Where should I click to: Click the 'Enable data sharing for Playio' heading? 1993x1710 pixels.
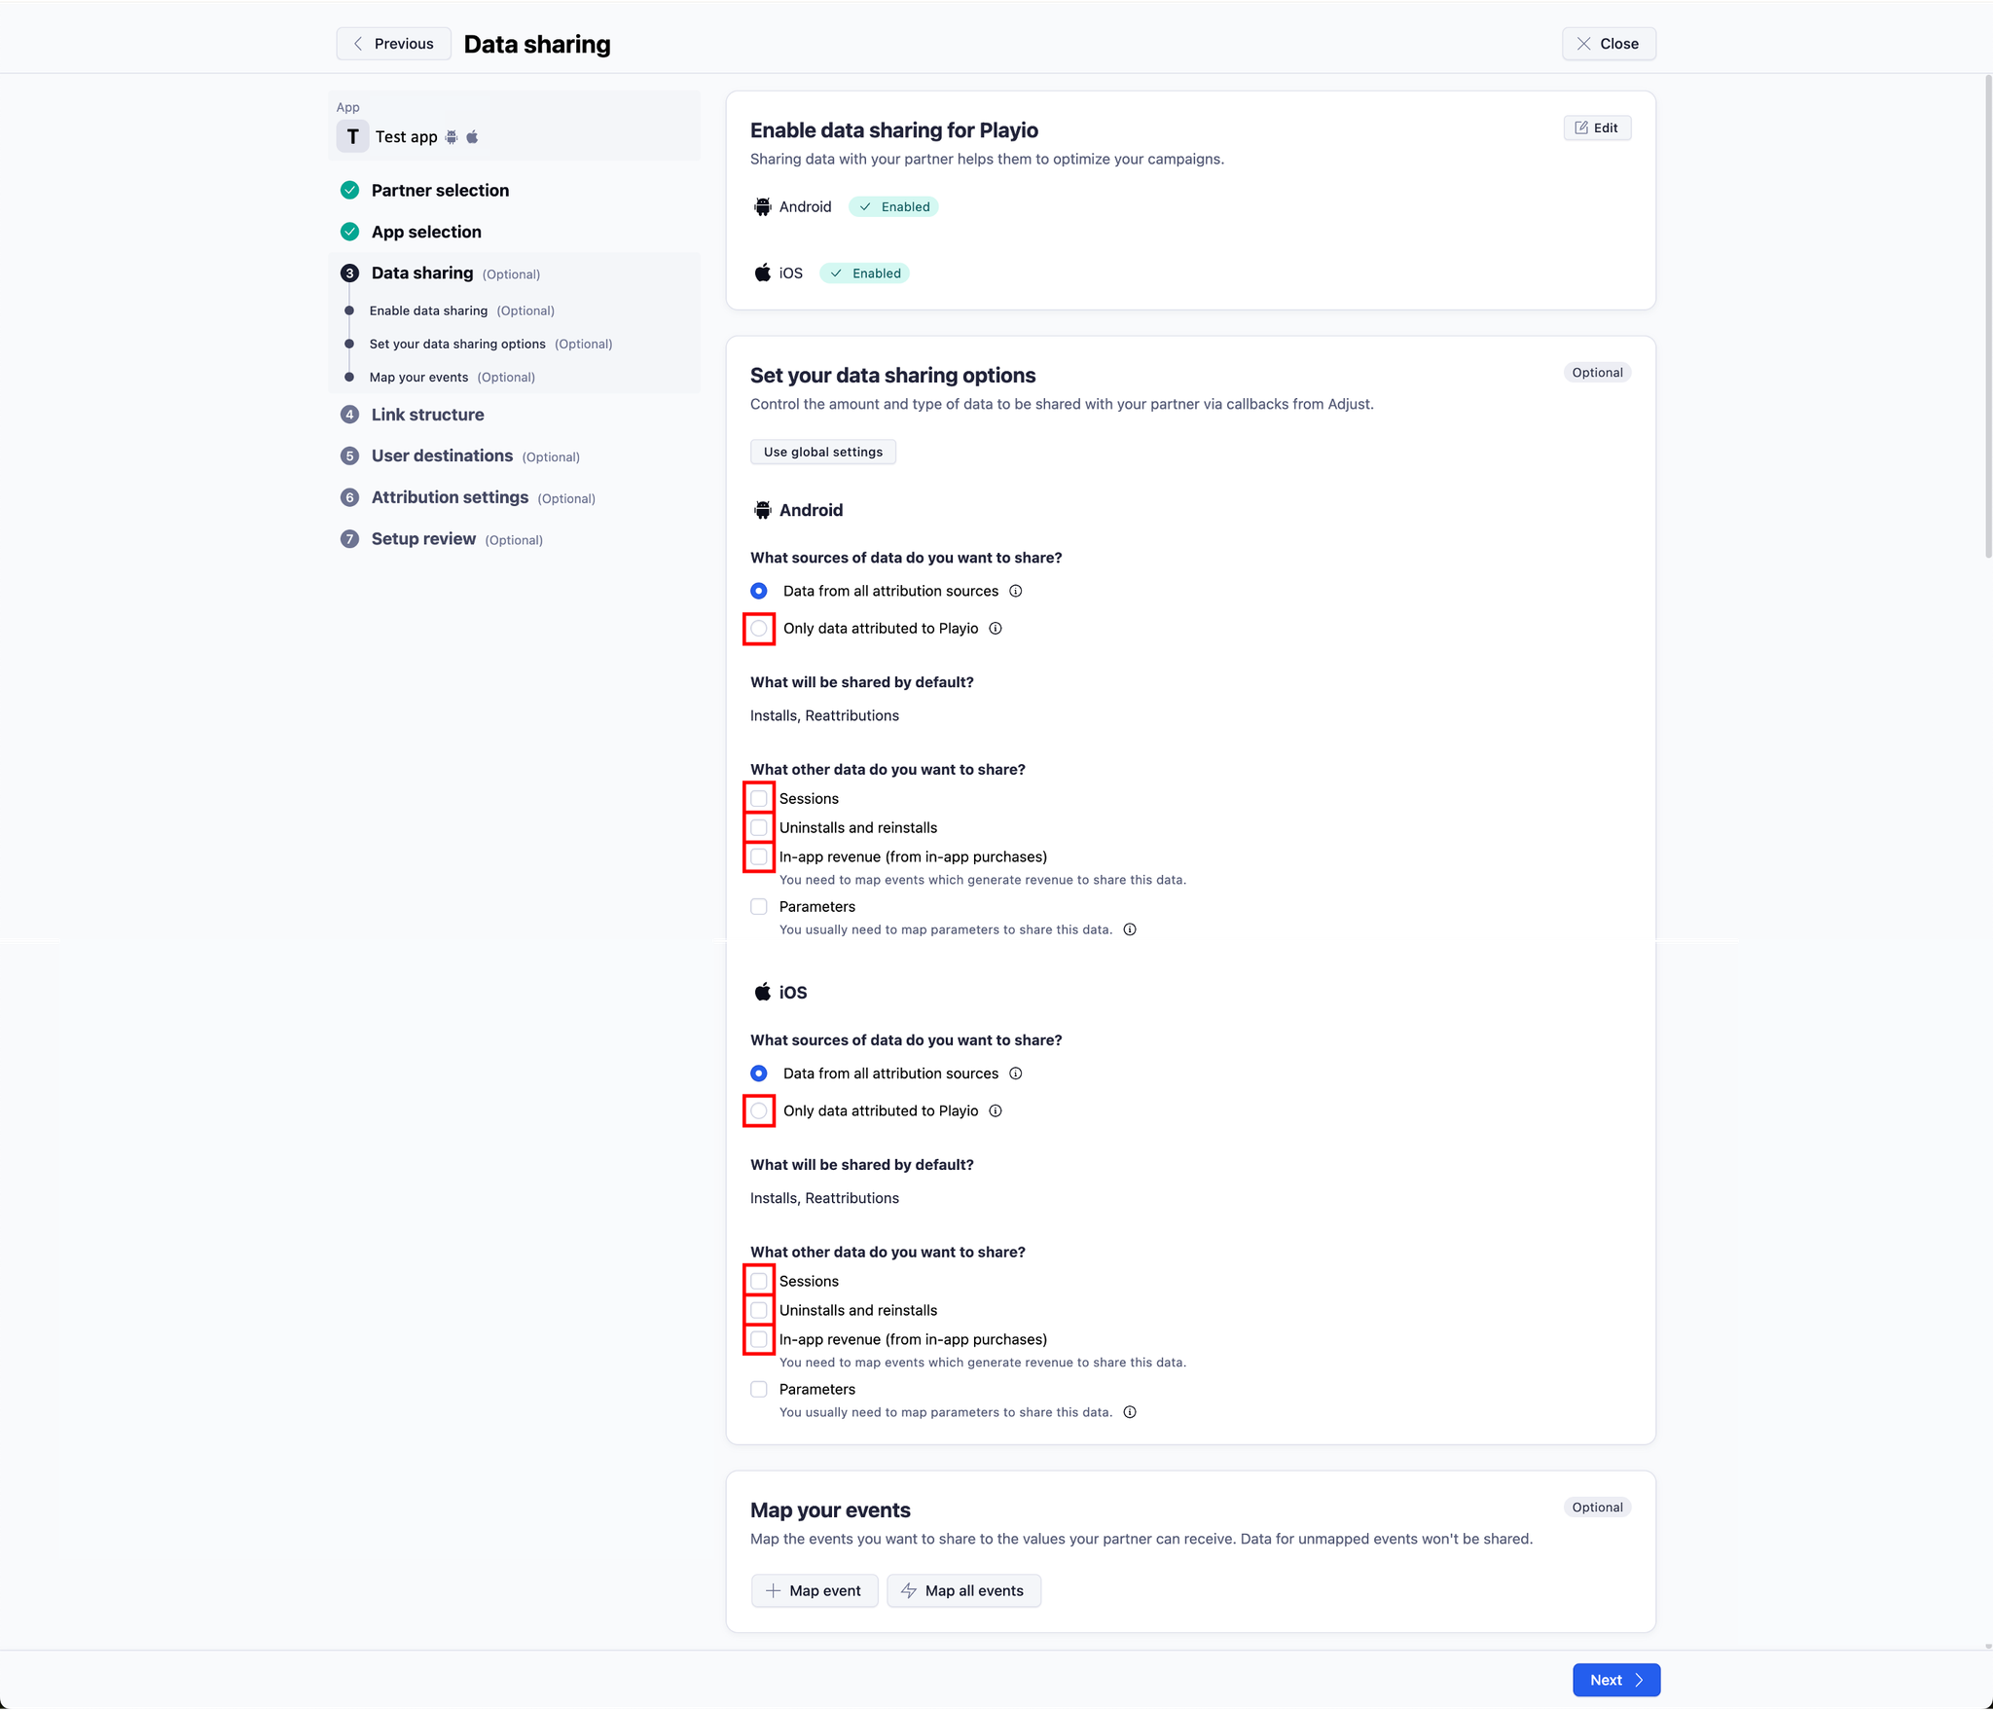click(893, 130)
